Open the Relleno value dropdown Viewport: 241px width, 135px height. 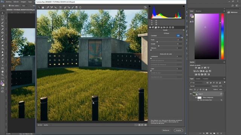point(224,89)
